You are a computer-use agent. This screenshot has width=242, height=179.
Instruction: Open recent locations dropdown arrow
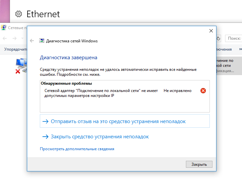click(22, 38)
